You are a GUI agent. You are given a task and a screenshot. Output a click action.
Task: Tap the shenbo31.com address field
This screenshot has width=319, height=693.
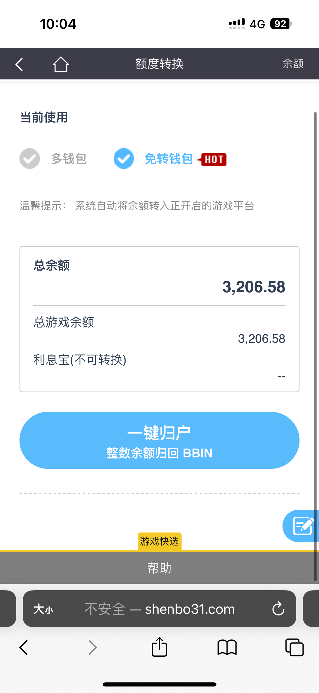[173, 609]
